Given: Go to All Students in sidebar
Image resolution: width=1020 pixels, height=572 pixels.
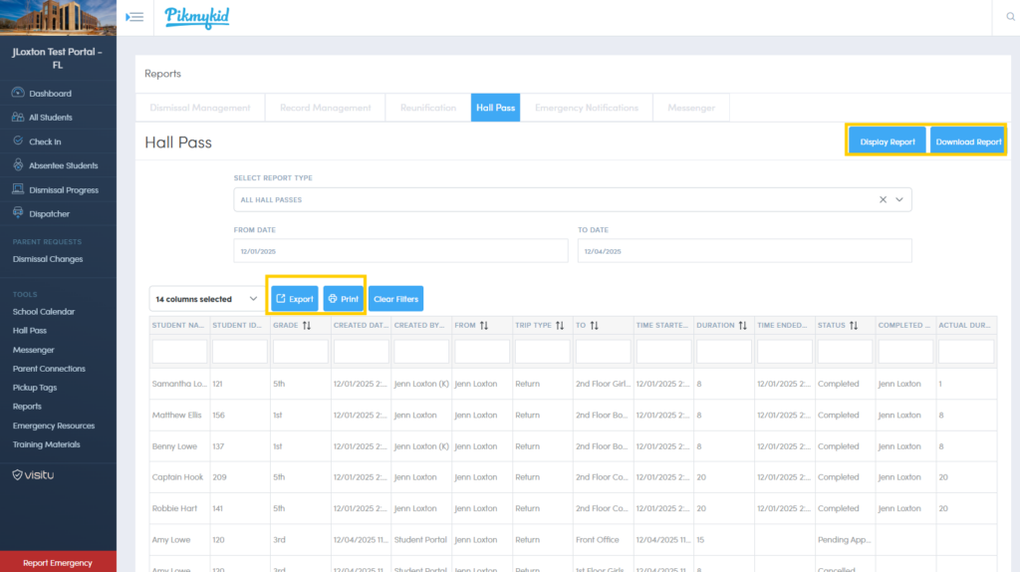Looking at the screenshot, I should click(50, 118).
